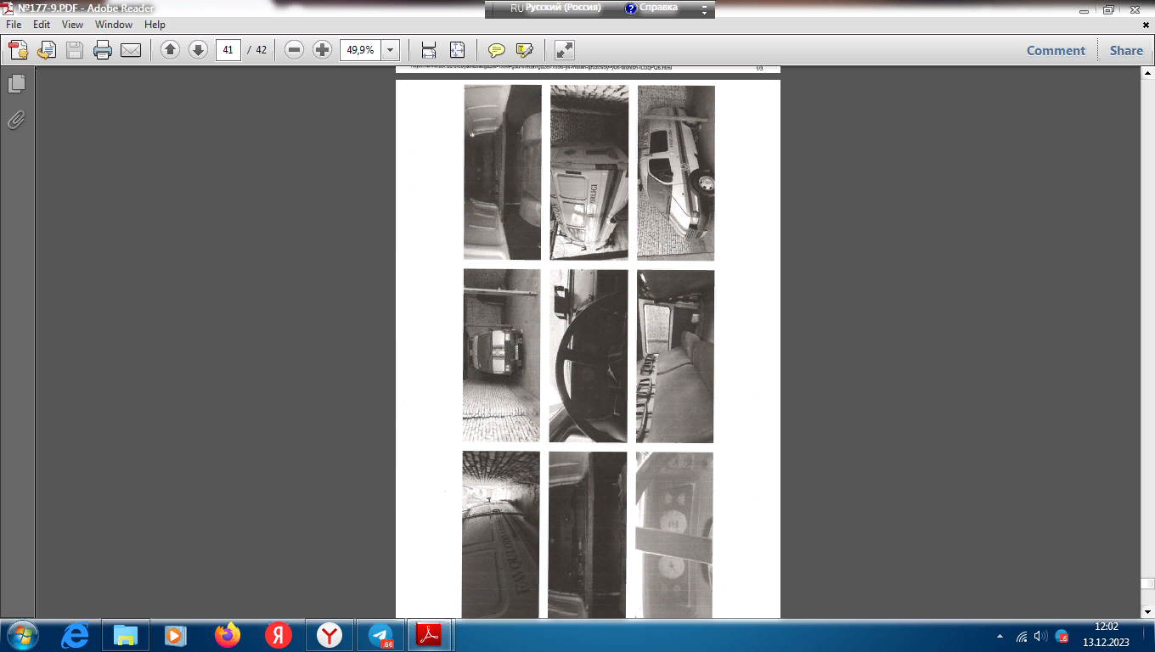Open the Edit menu

tap(42, 25)
